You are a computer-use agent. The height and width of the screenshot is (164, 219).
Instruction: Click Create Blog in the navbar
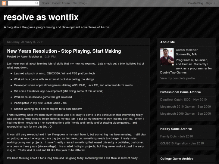click(x=196, y=3)
